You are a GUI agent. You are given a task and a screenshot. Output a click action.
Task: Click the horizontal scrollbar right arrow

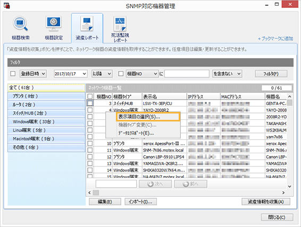283,193
